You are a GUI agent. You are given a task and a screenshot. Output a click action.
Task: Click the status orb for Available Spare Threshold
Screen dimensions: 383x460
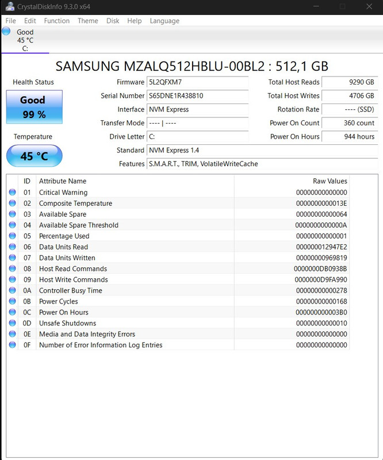coord(12,225)
